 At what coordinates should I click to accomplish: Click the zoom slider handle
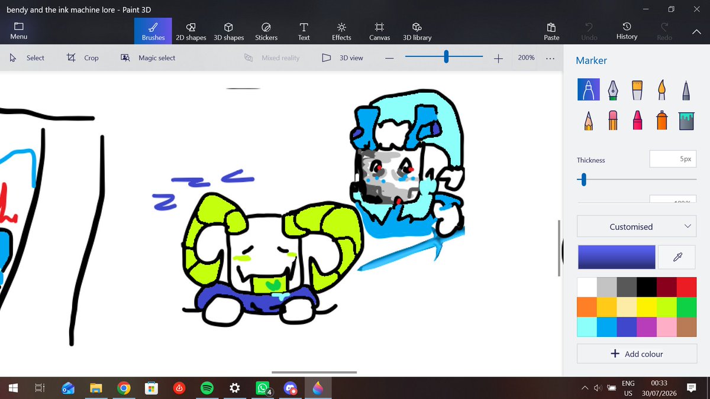tap(446, 57)
